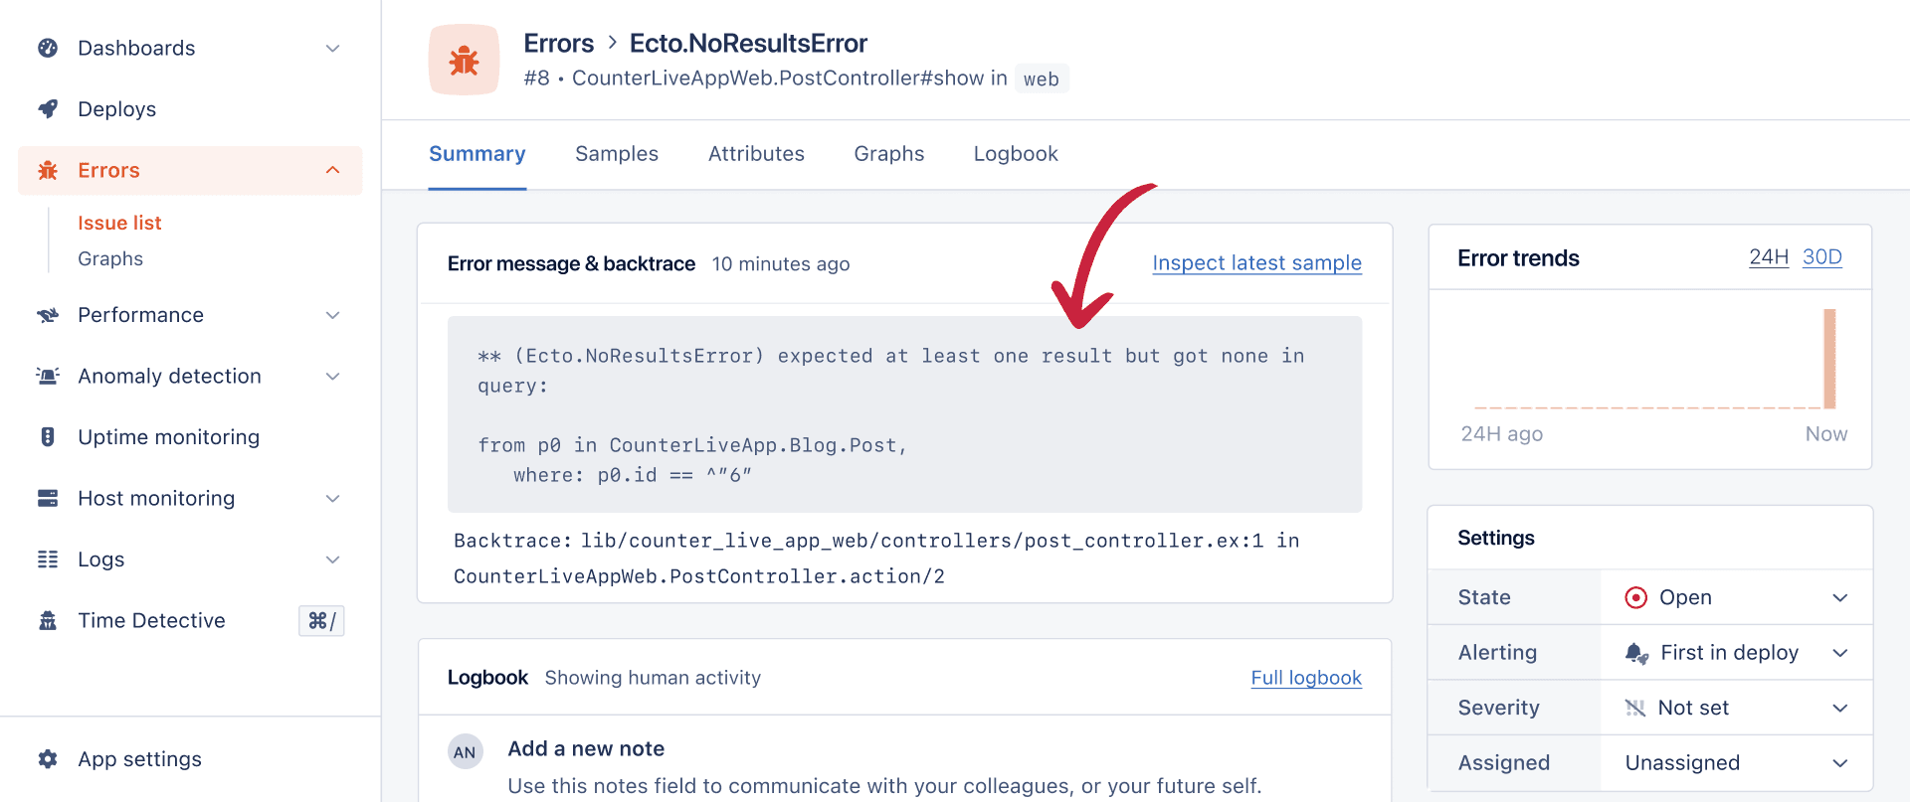Click the Host monitoring server icon
Viewport: 1910px width, 802px height.
pos(47,498)
